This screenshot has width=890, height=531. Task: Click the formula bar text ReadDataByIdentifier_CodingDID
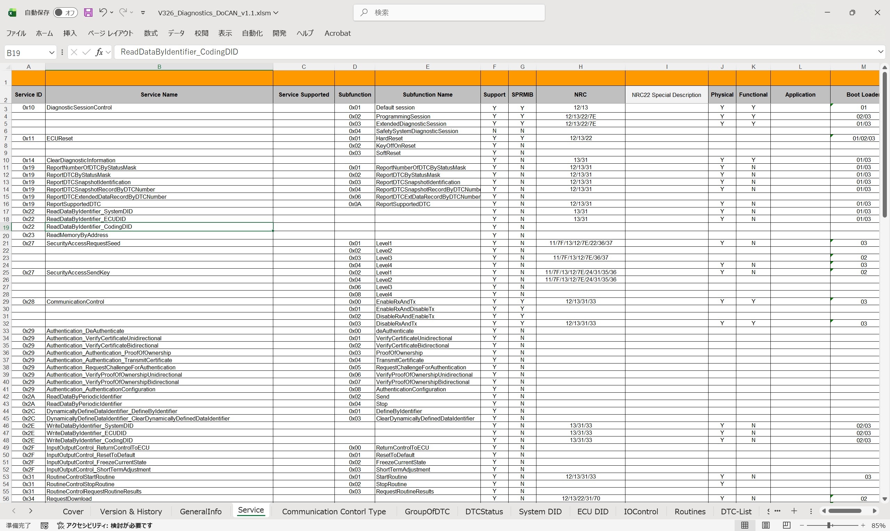pyautogui.click(x=179, y=52)
